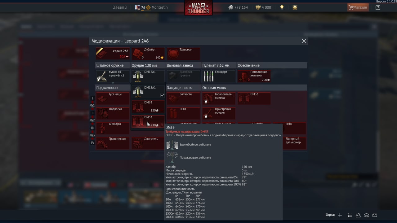Select the Подвеска suspension modification

click(x=113, y=113)
